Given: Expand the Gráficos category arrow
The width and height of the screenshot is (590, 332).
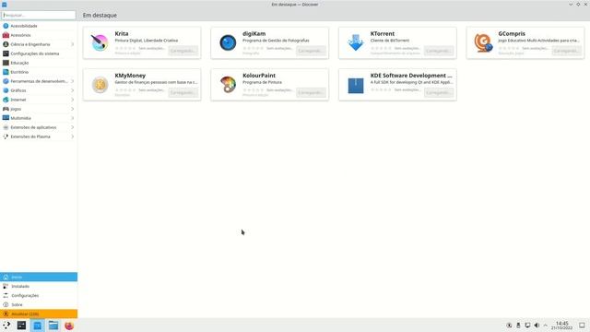Looking at the screenshot, I should point(72,90).
